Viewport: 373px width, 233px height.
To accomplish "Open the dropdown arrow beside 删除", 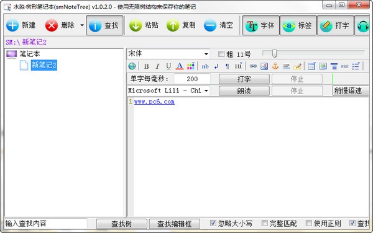I will pos(82,25).
